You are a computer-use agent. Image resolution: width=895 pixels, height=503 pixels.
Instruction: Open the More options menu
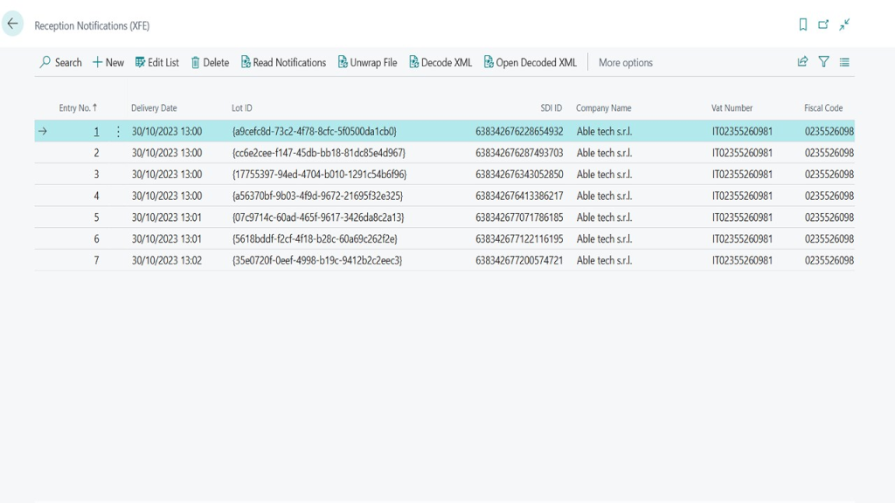coord(625,63)
